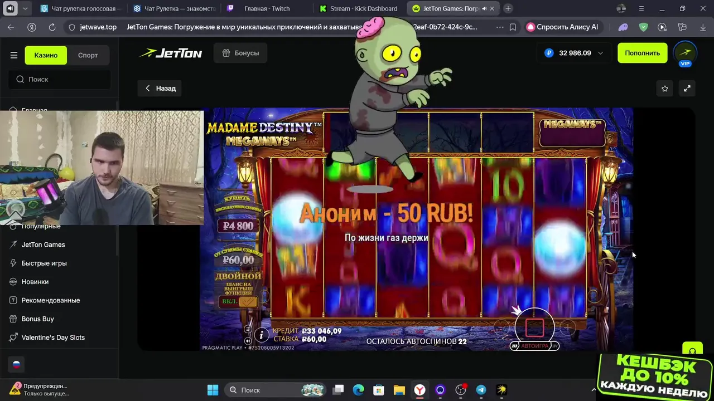The image size is (714, 401).
Task: Launch Microsoft Edge from the taskbar
Action: click(x=358, y=390)
